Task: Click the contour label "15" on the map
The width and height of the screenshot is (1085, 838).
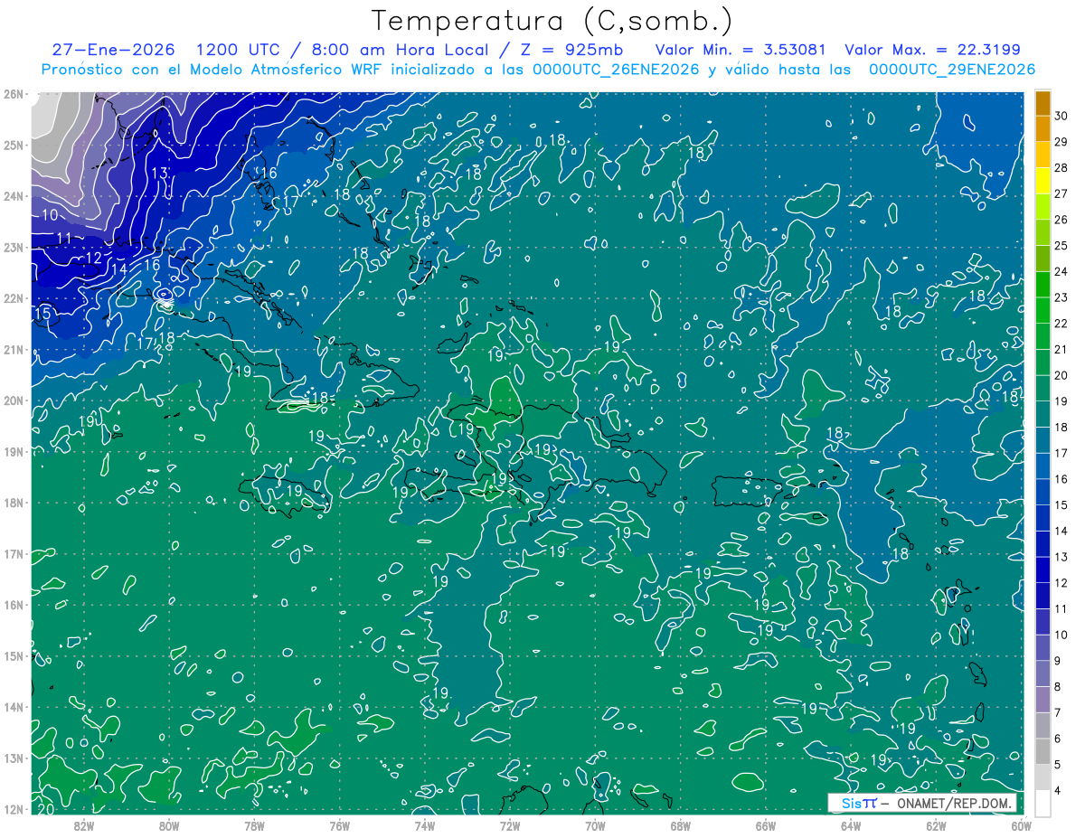Action: [42, 314]
